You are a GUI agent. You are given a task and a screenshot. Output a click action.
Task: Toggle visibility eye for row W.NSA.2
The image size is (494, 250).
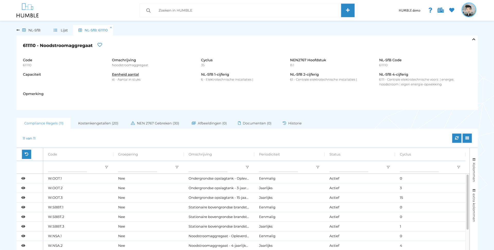(x=23, y=246)
